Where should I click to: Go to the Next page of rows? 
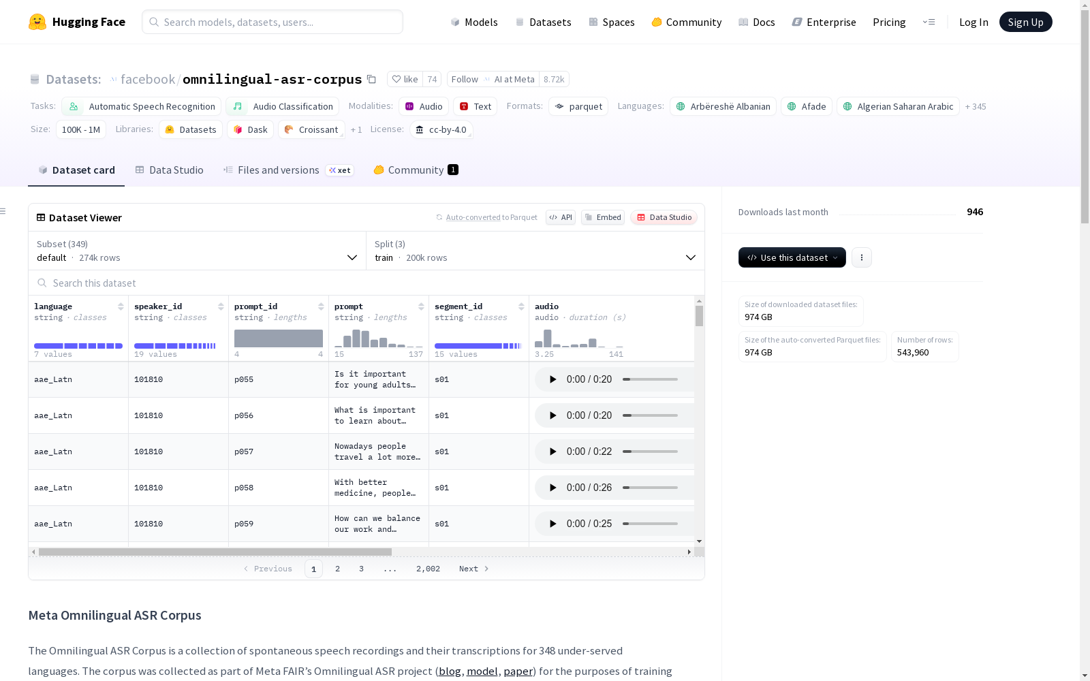[474, 569]
